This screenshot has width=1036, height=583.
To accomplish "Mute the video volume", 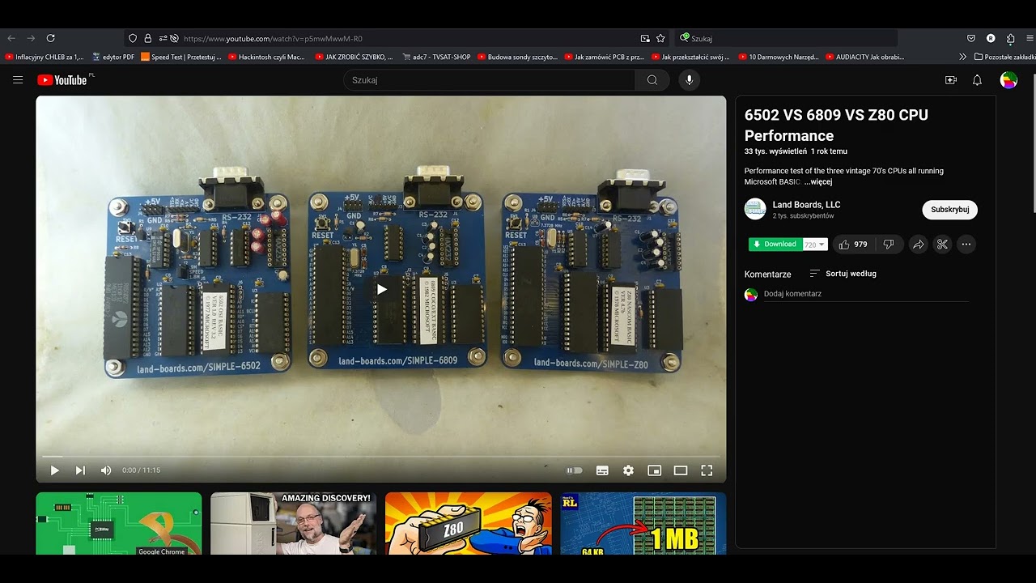I will pos(106,470).
